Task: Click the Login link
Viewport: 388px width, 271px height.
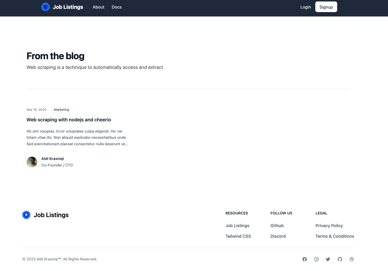Action: [306, 7]
